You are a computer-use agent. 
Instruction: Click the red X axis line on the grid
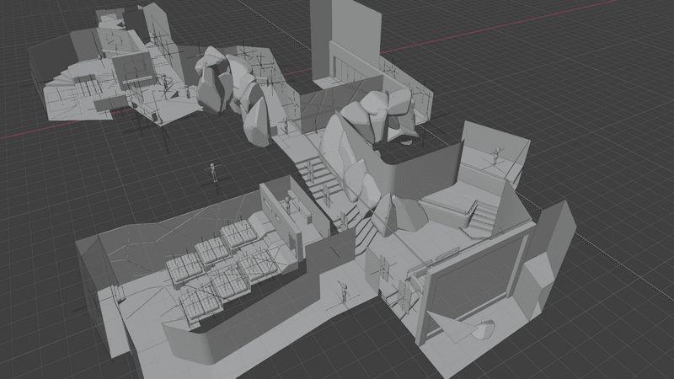pyautogui.click(x=499, y=27)
